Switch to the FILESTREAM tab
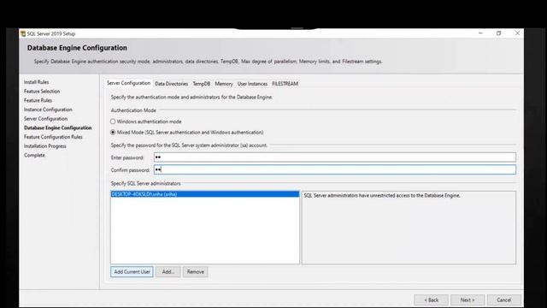 click(285, 84)
